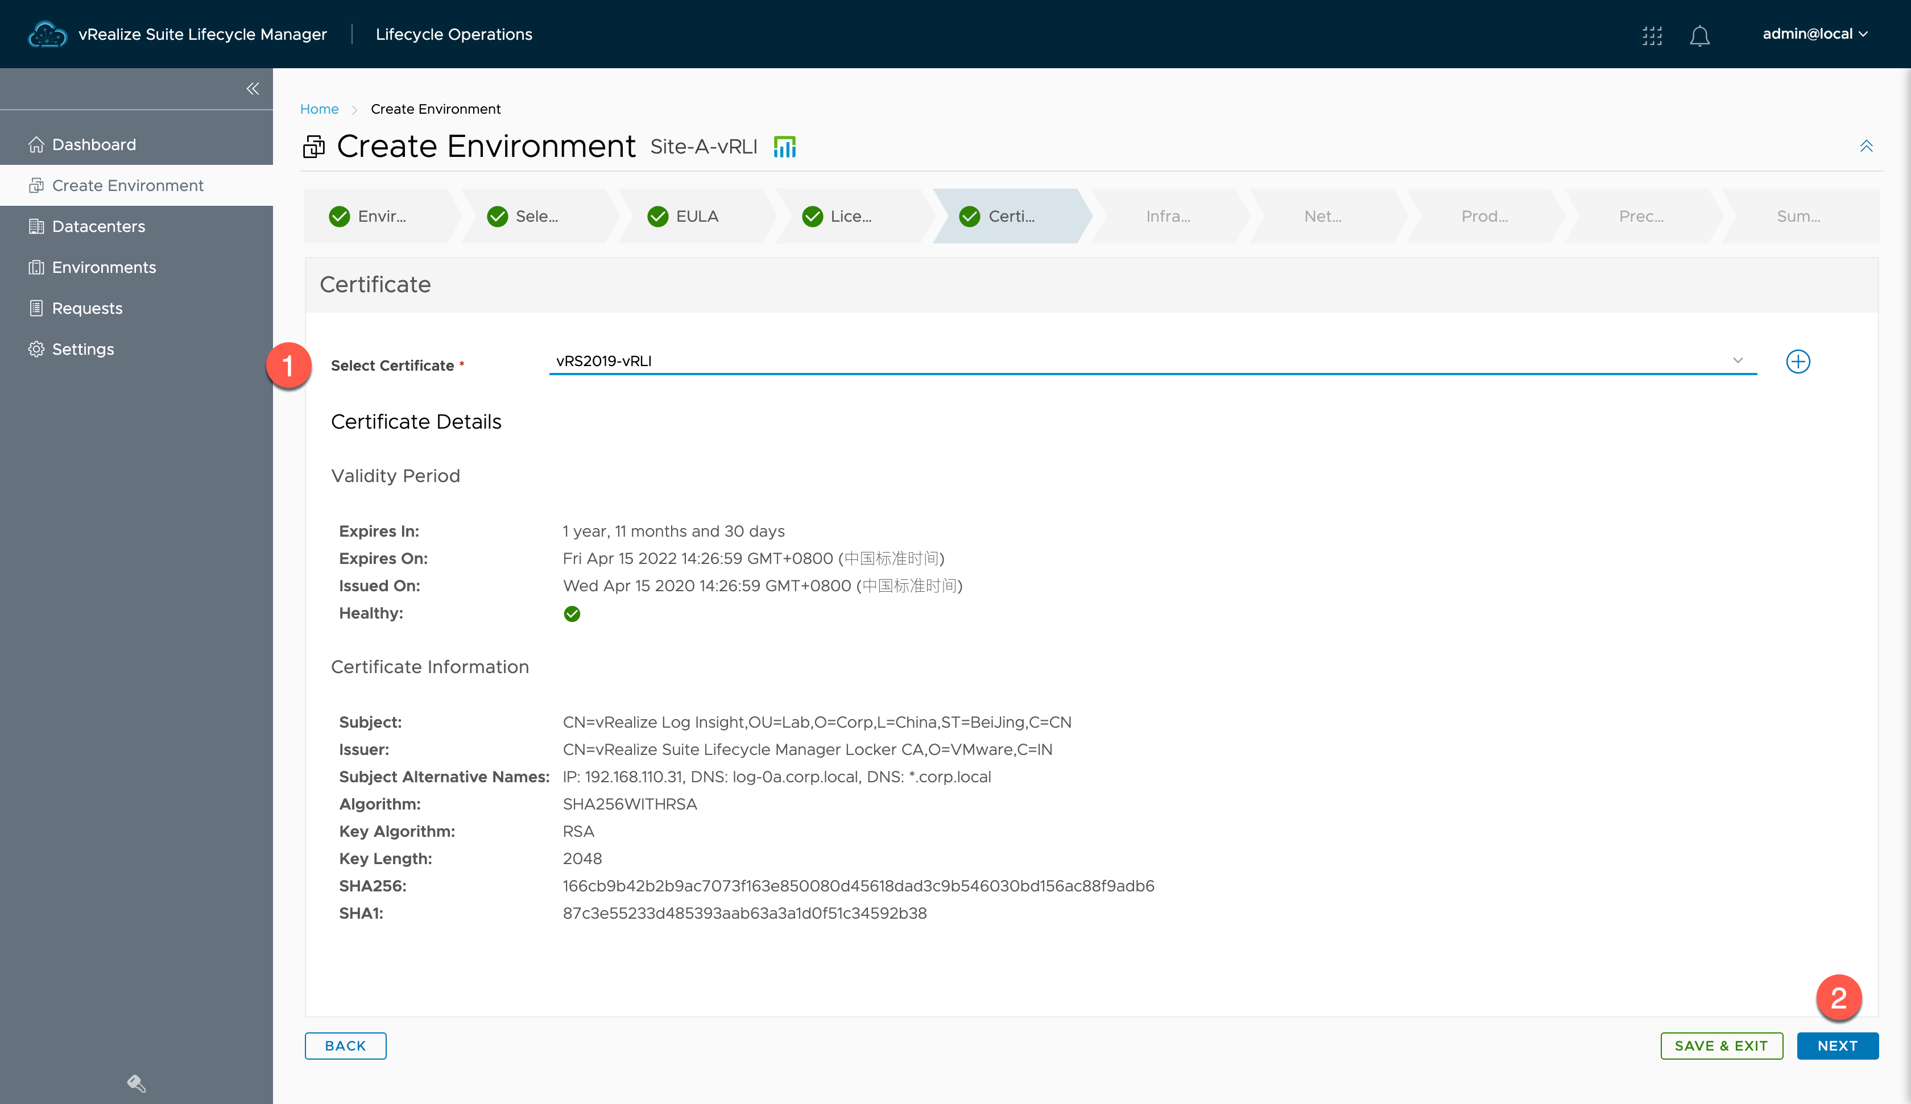This screenshot has width=1911, height=1104.
Task: Click the Subject Alternative Names value
Action: (x=776, y=777)
